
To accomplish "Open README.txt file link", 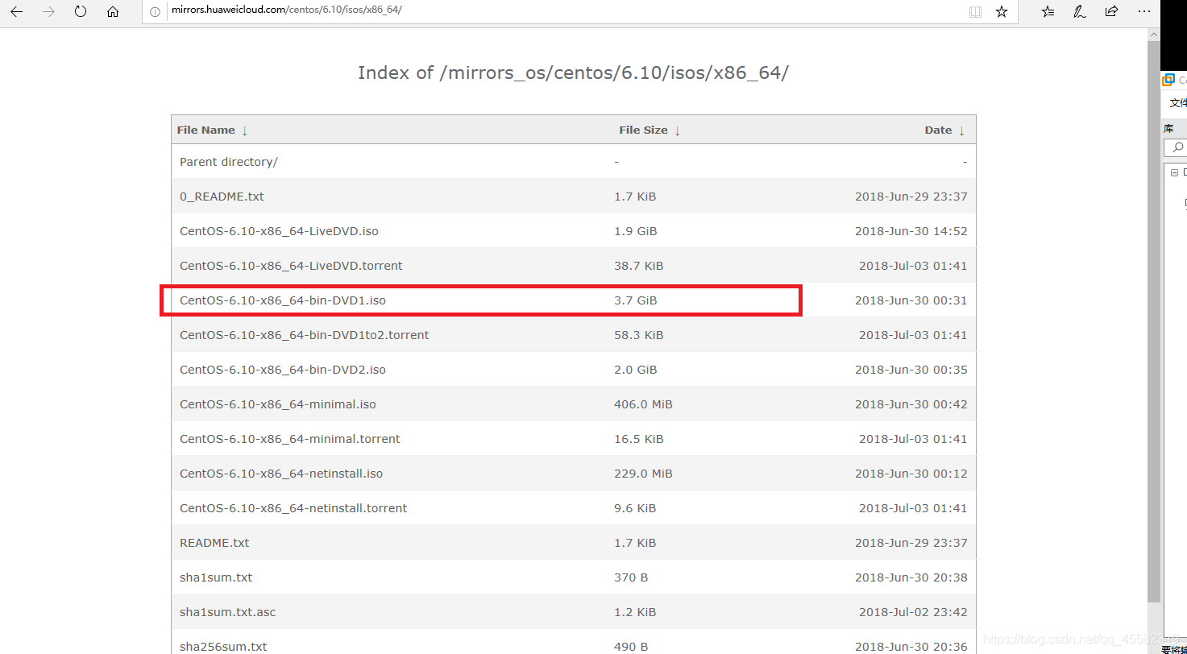I will 214,543.
